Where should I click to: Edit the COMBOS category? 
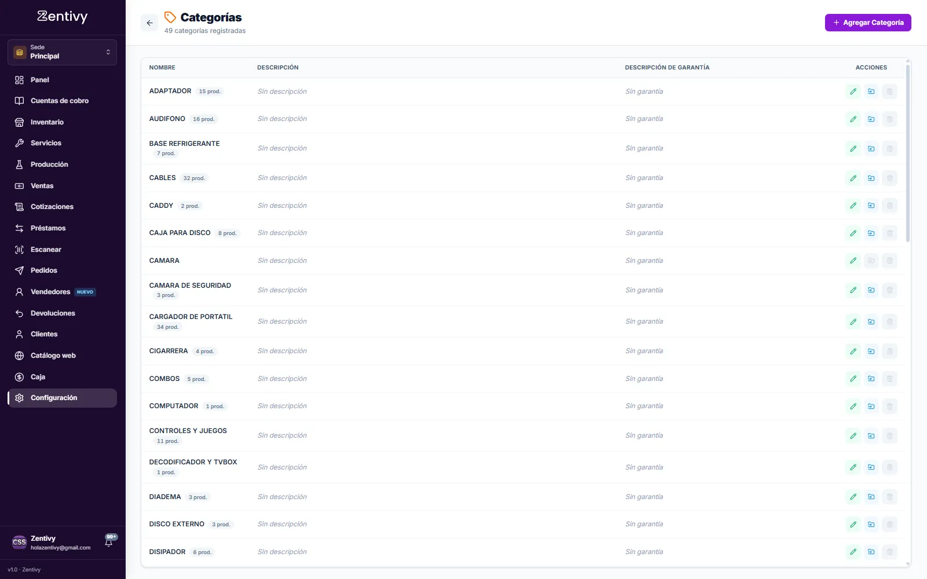(853, 379)
